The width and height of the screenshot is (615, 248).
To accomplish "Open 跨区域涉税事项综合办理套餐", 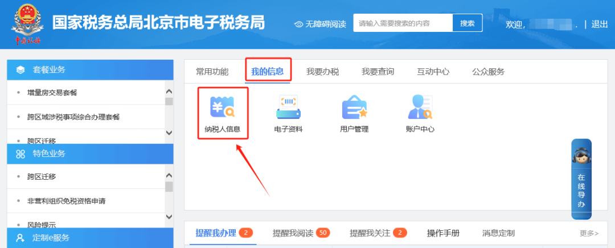I will tap(73, 117).
